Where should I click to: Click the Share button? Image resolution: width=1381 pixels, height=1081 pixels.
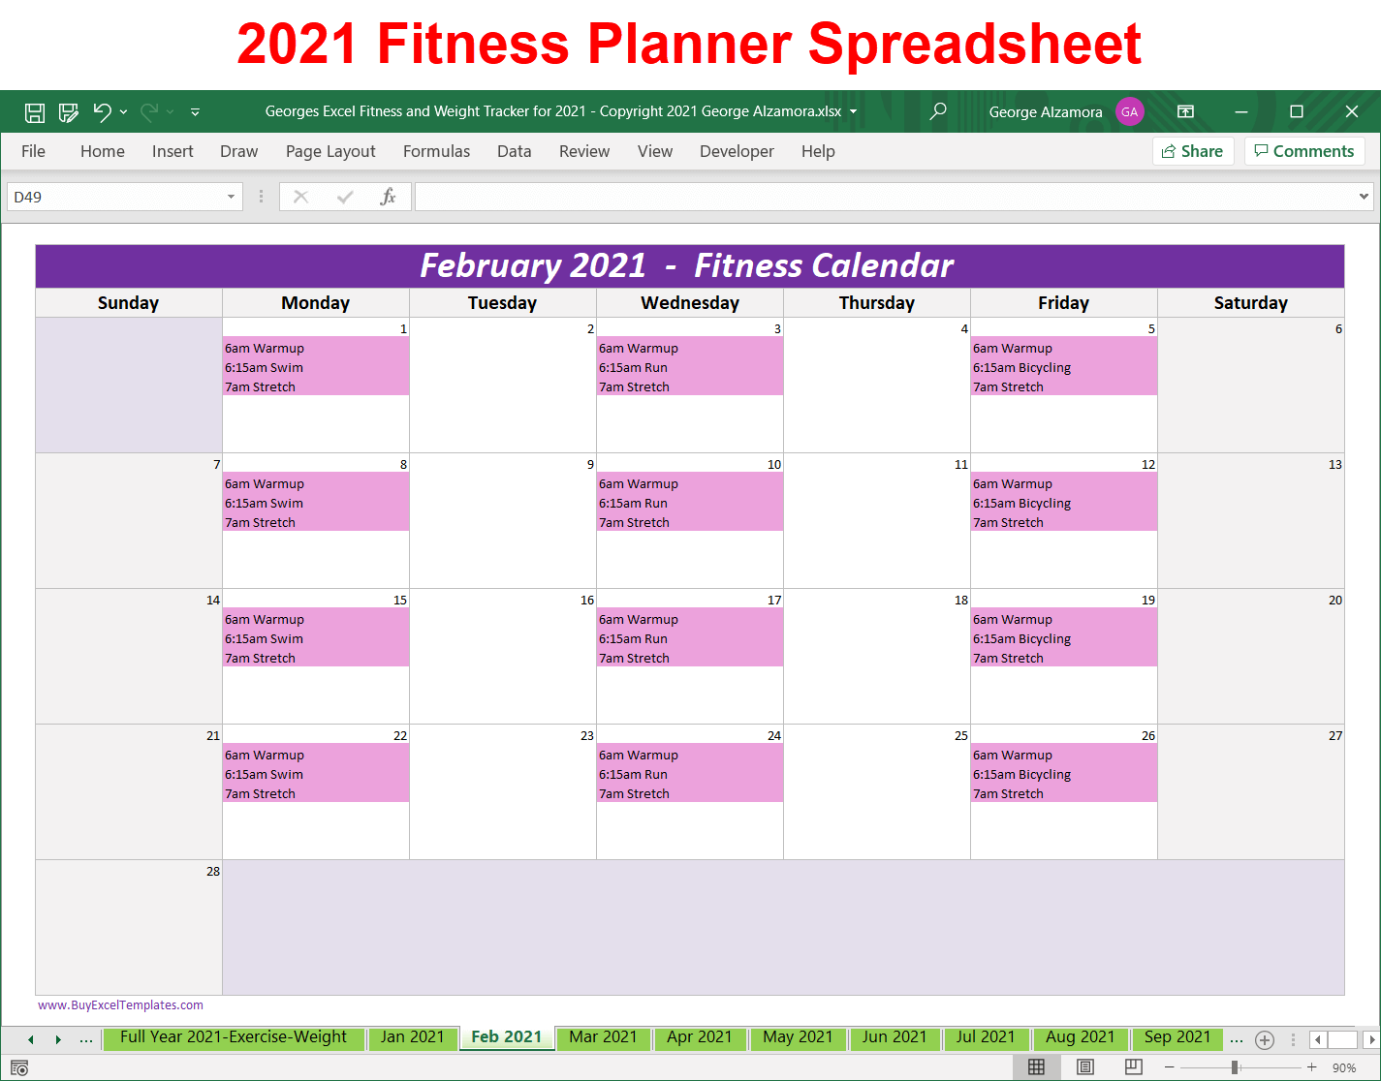tap(1193, 151)
